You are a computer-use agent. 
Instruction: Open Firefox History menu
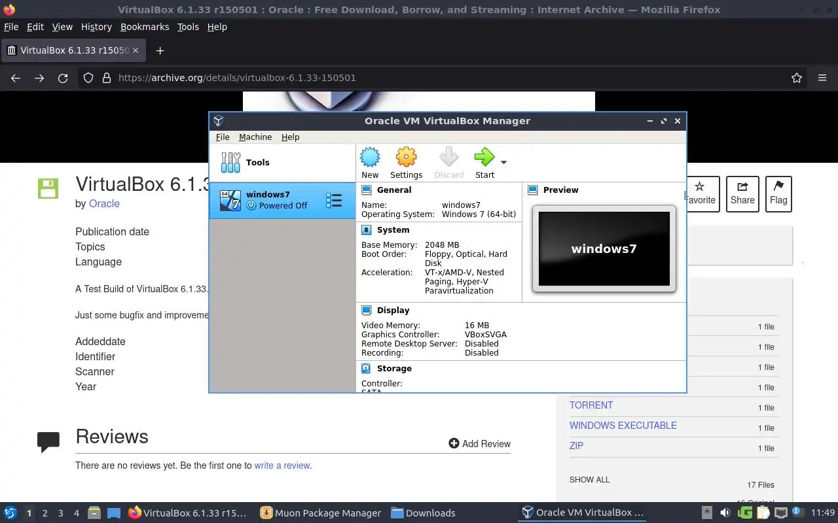pos(96,27)
